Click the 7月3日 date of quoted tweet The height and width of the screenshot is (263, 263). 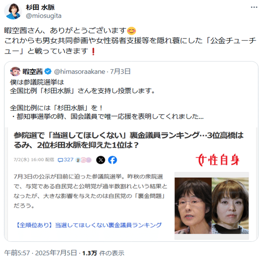click(120, 71)
